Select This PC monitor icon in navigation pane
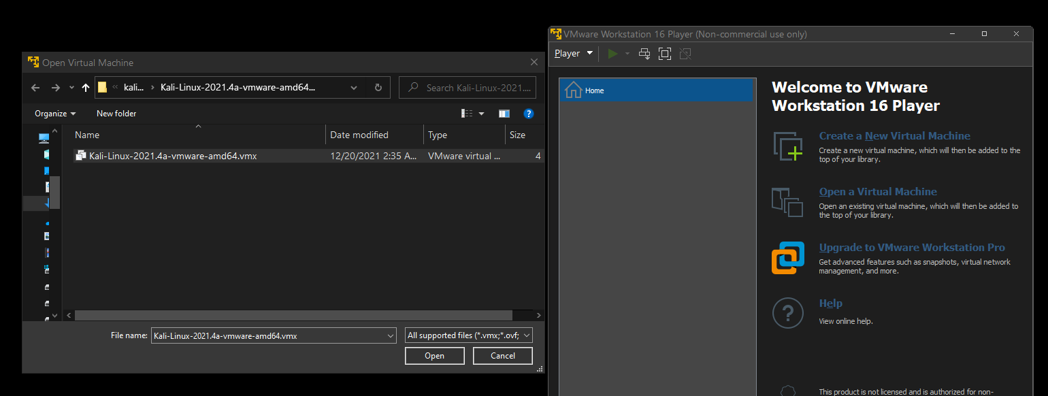 [x=44, y=138]
